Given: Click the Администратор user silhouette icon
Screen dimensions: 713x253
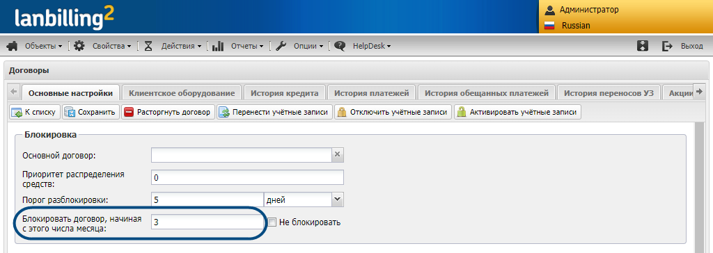Looking at the screenshot, I should (x=550, y=10).
